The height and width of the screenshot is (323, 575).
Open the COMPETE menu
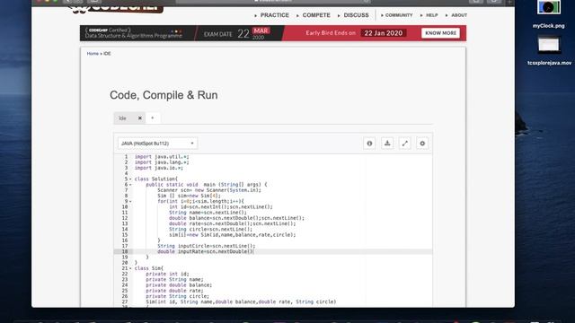[316, 15]
